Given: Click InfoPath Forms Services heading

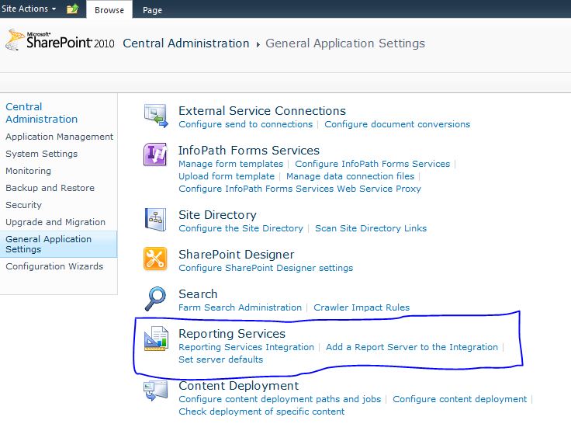Looking at the screenshot, I should 249,150.
